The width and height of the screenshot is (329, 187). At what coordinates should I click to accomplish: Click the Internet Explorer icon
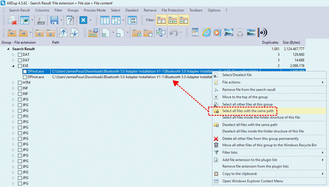point(206,32)
